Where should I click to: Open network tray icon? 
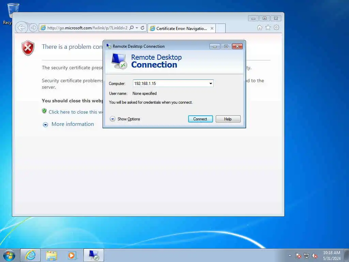click(306, 256)
